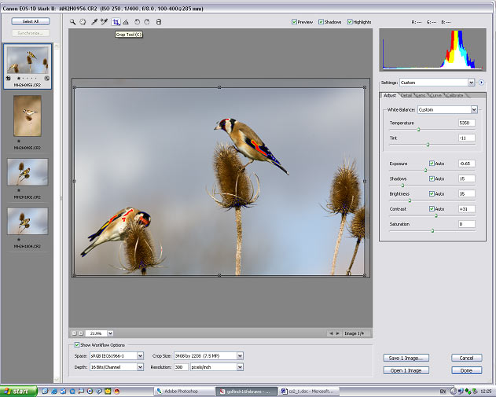Click the Exposure value field
Image resolution: width=496 pixels, height=397 pixels.
[x=467, y=164]
